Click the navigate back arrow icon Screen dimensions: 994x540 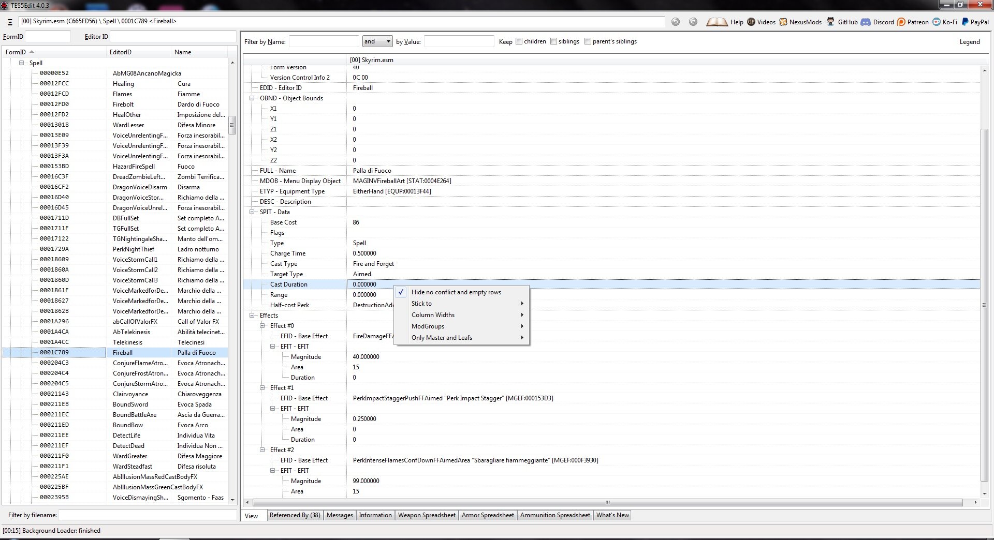tap(676, 22)
